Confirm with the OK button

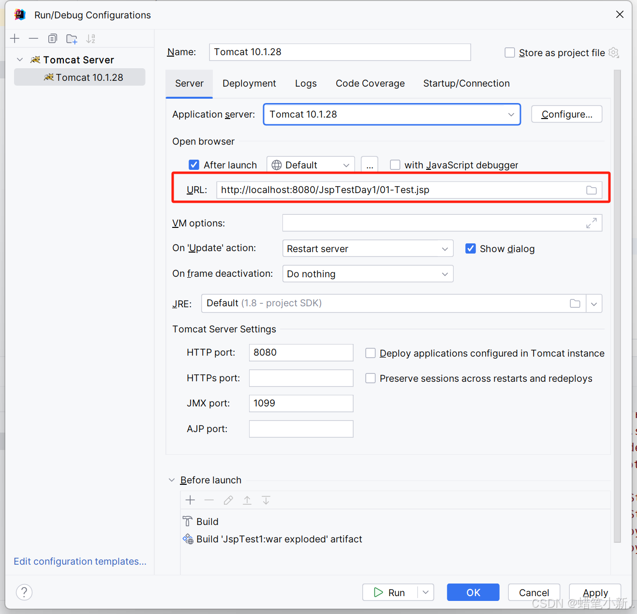pyautogui.click(x=473, y=592)
